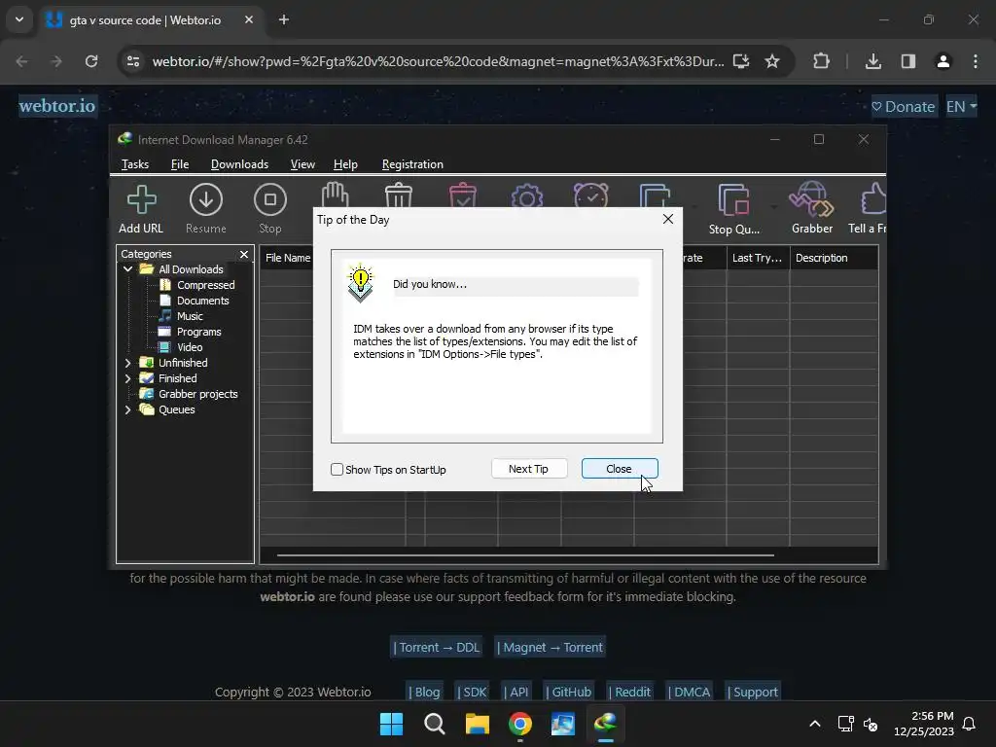996x747 pixels.
Task: Collapse the All Downloads tree node
Action: (127, 269)
